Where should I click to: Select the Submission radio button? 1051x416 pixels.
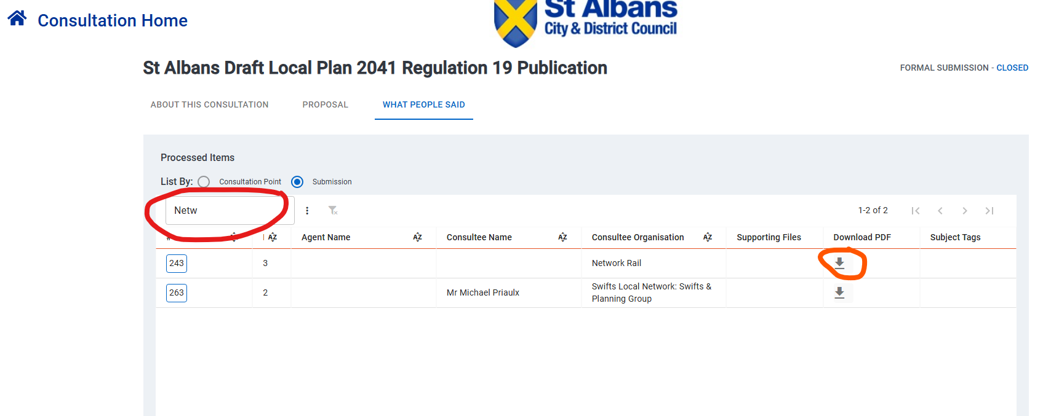coord(297,182)
